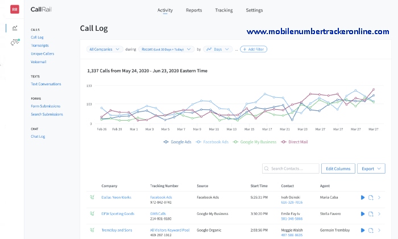Open the Recent date range dropdown
Viewport: 398px width, 239px height.
pos(166,50)
